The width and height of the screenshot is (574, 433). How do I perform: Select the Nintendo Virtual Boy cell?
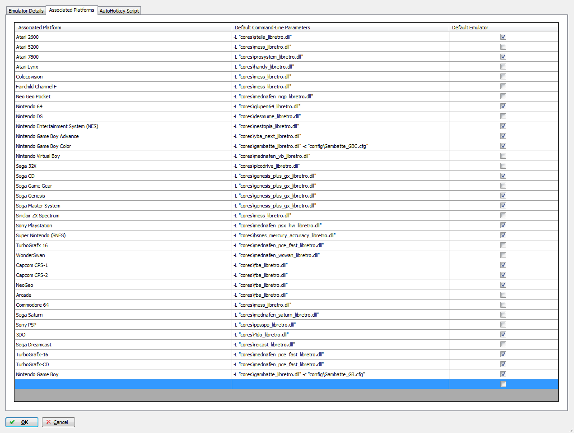(x=123, y=156)
